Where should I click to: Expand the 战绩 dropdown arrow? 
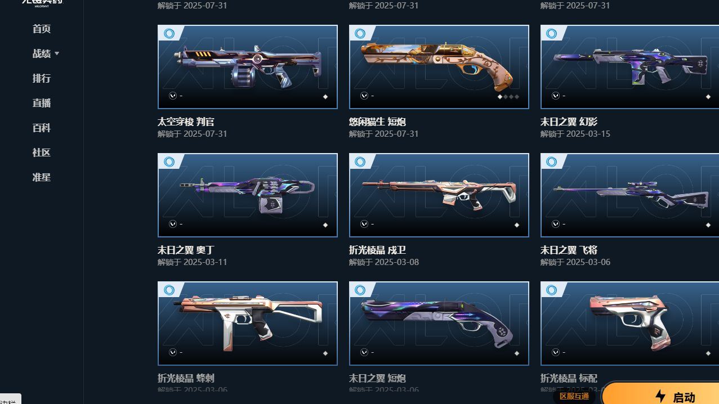[57, 53]
